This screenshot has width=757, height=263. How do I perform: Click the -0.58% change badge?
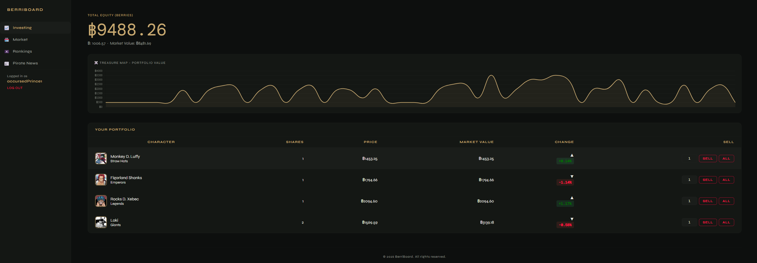point(565,225)
